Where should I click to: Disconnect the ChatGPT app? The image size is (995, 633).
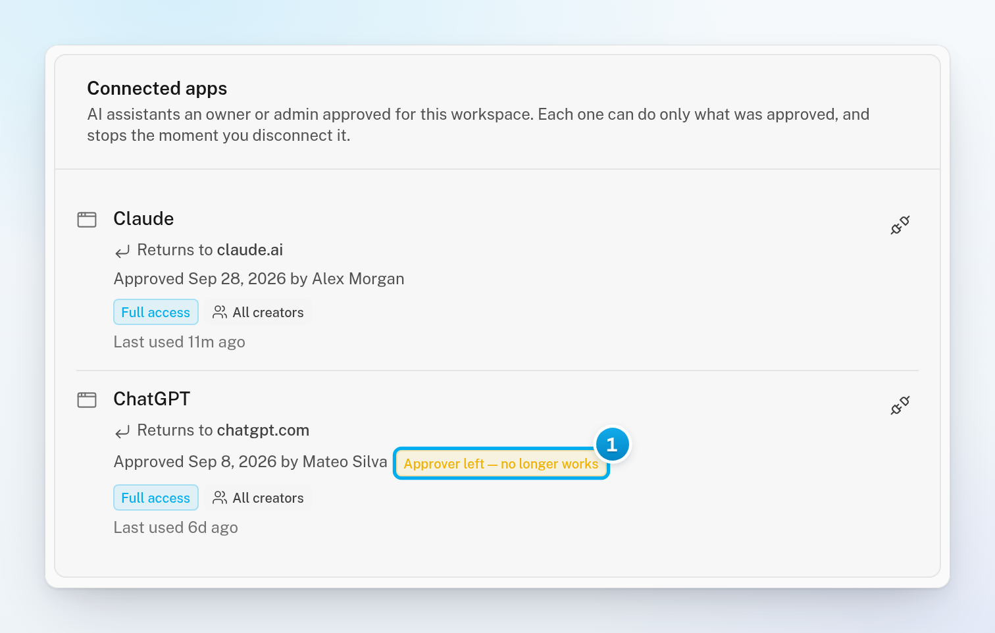[900, 405]
